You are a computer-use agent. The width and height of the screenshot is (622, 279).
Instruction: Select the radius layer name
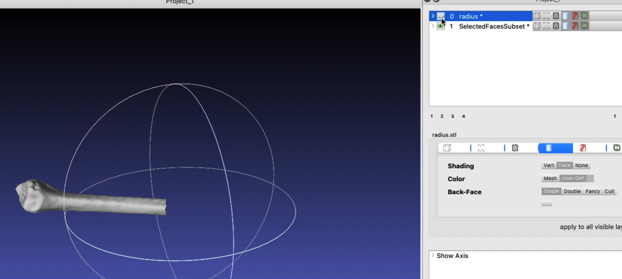point(471,17)
